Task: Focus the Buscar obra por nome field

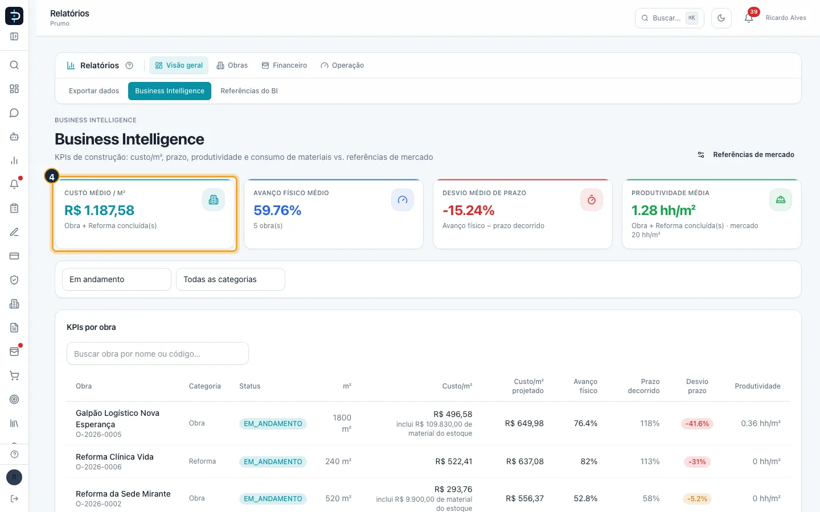Action: pos(158,353)
